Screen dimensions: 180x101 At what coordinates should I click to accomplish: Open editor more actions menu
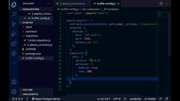(166, 4)
